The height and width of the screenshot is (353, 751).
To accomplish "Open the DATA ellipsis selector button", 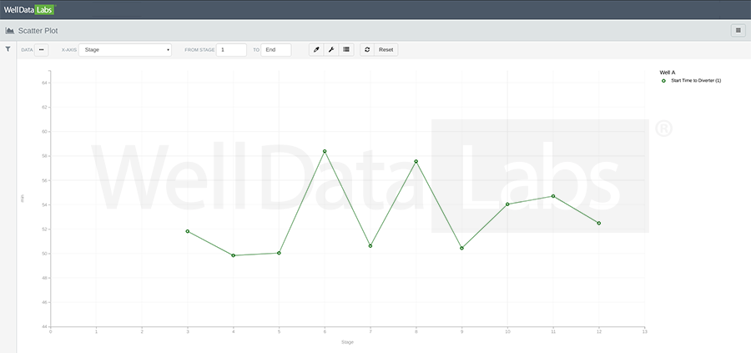I will point(41,50).
